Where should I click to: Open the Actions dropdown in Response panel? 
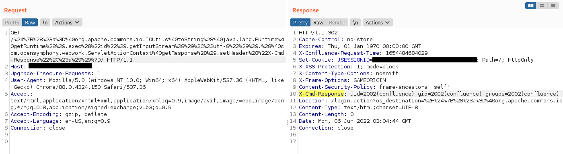point(378,22)
